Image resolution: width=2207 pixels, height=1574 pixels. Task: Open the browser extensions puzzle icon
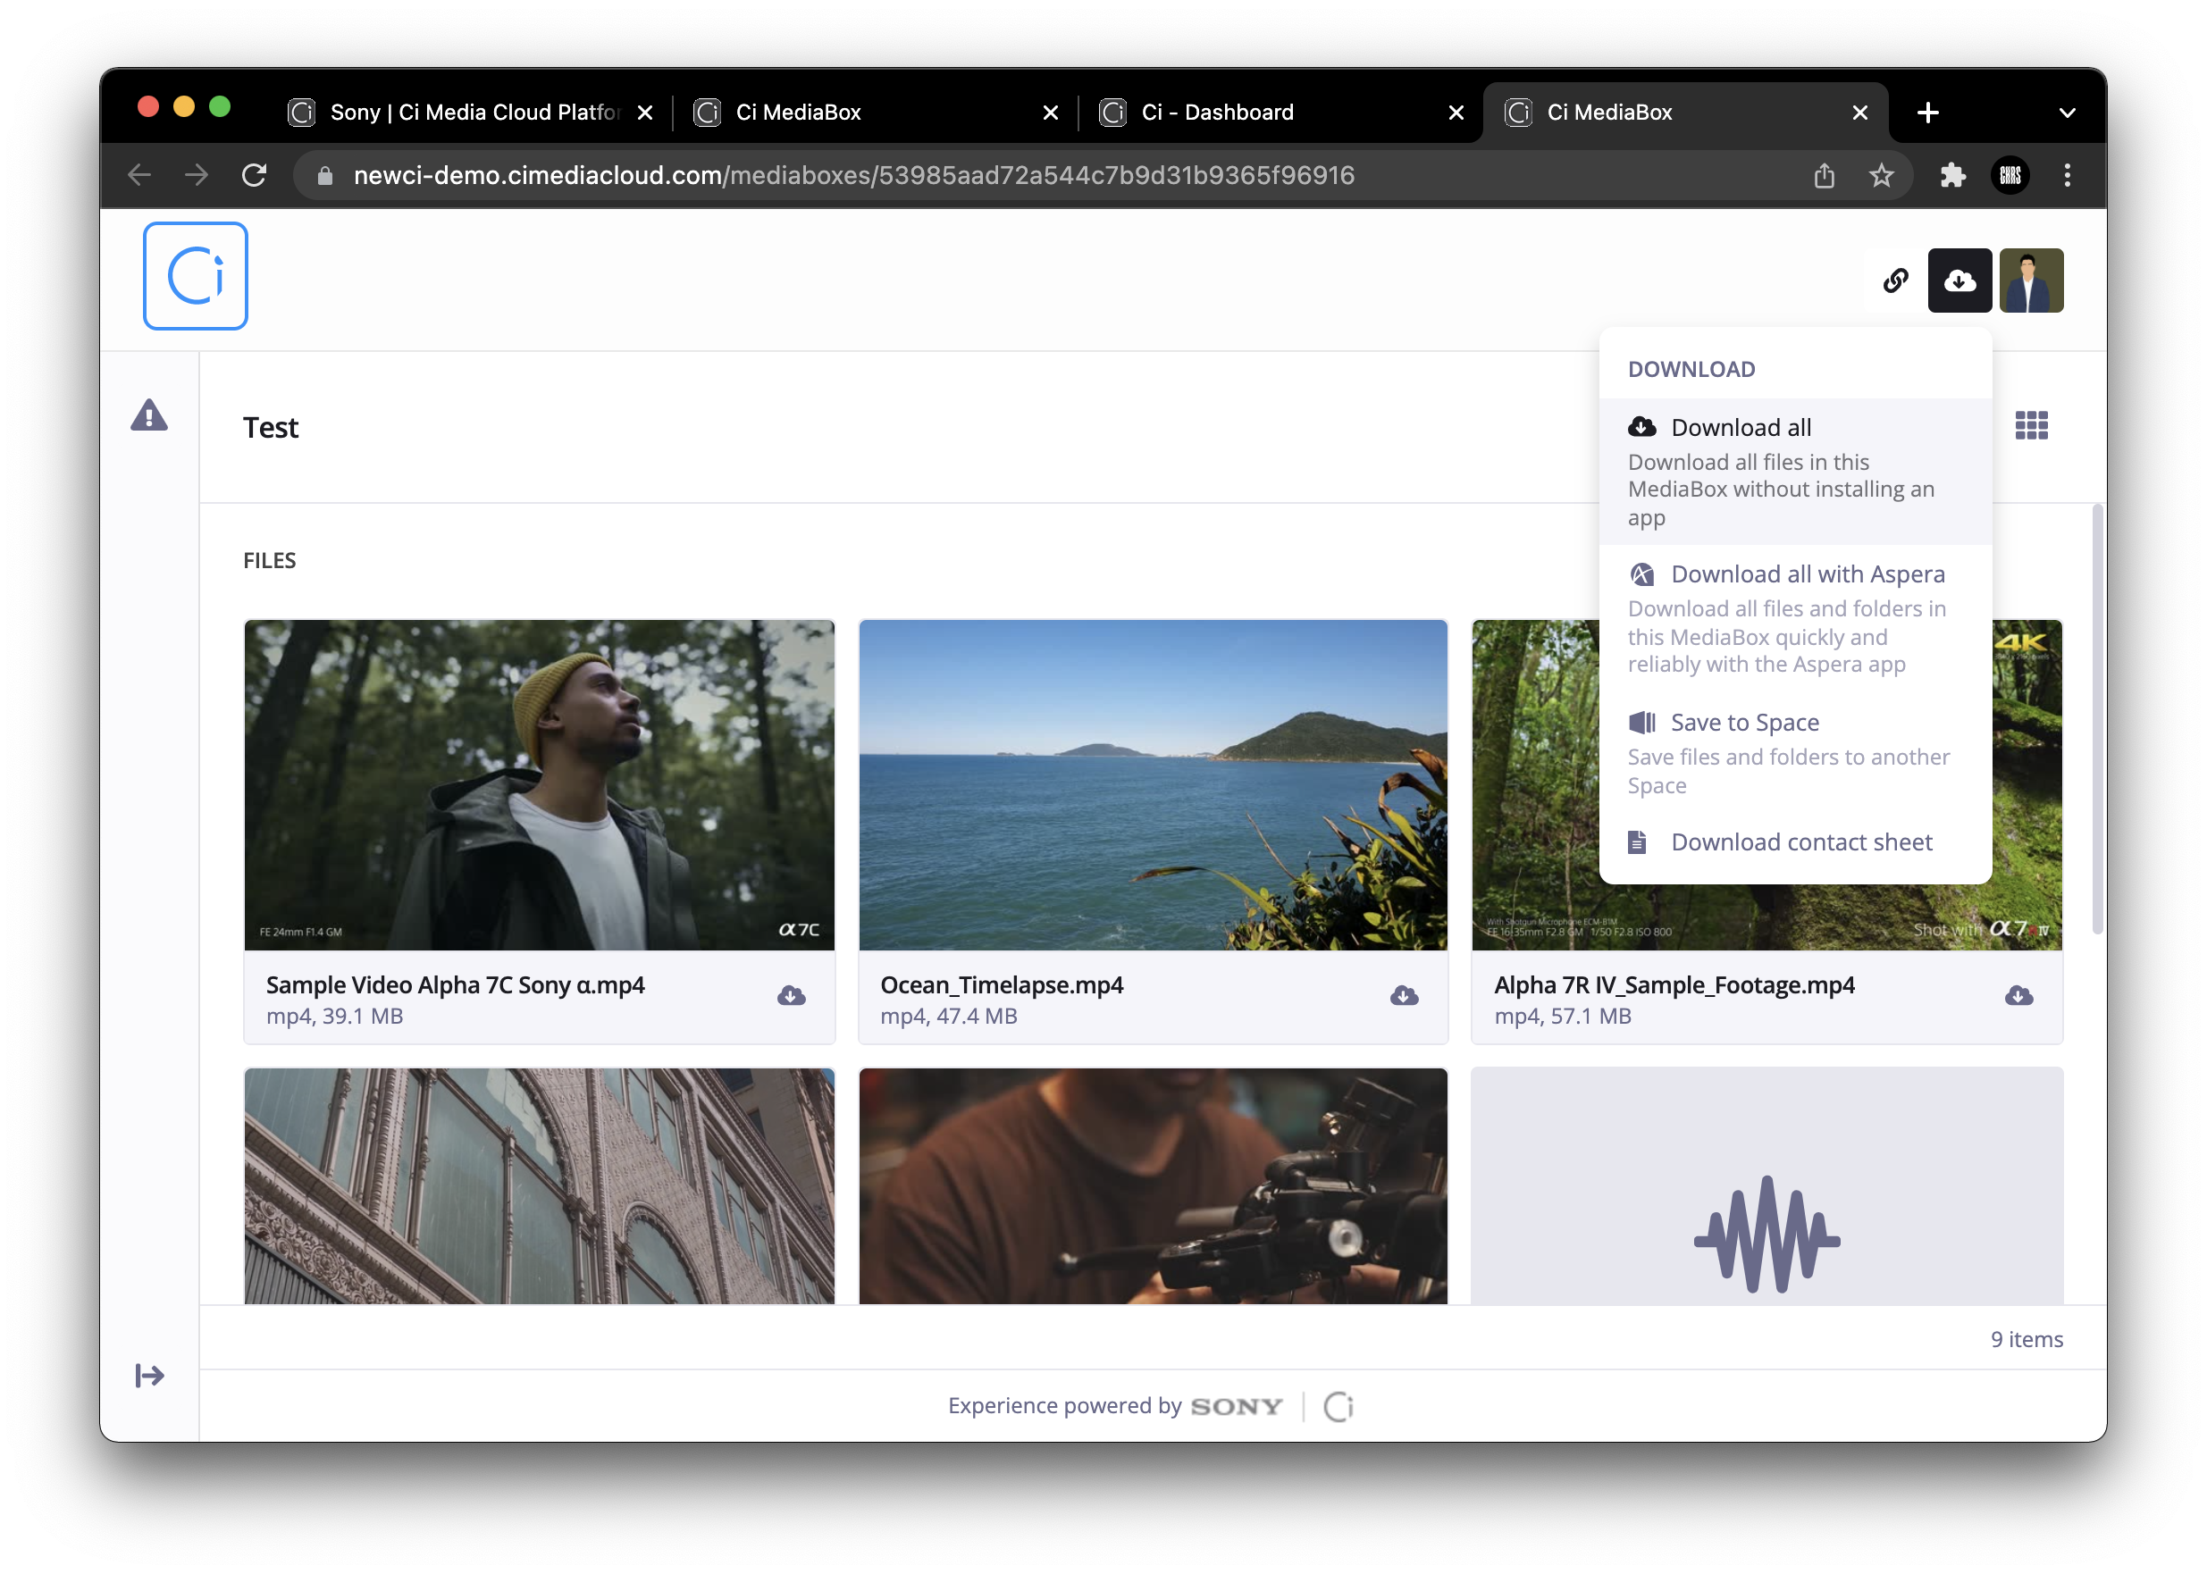(x=1952, y=175)
